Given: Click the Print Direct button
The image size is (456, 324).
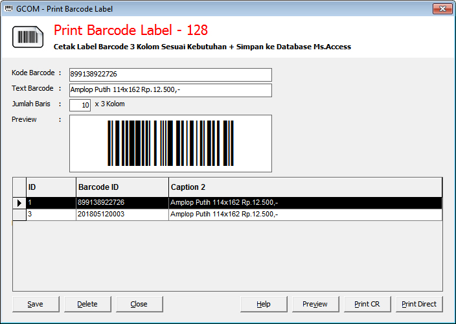Looking at the screenshot, I should tap(419, 304).
